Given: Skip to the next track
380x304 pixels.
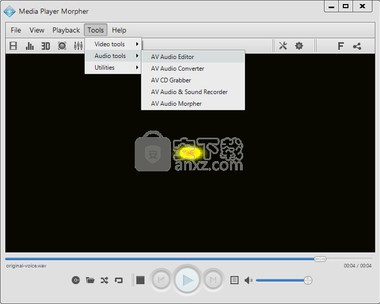Looking at the screenshot, I should tap(213, 280).
